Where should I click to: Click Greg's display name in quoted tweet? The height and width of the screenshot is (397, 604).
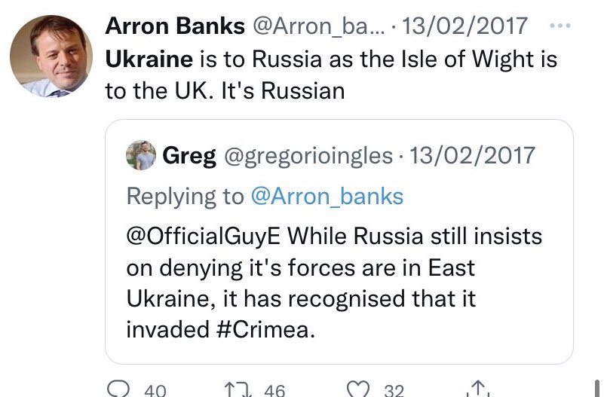[x=189, y=156]
